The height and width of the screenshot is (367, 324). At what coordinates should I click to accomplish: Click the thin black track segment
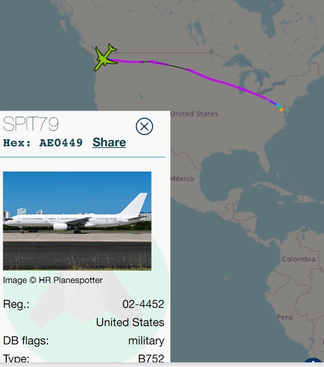tap(177, 67)
